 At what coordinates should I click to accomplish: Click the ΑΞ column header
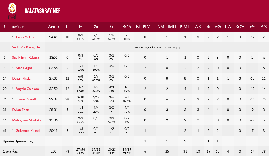pos(264,27)
